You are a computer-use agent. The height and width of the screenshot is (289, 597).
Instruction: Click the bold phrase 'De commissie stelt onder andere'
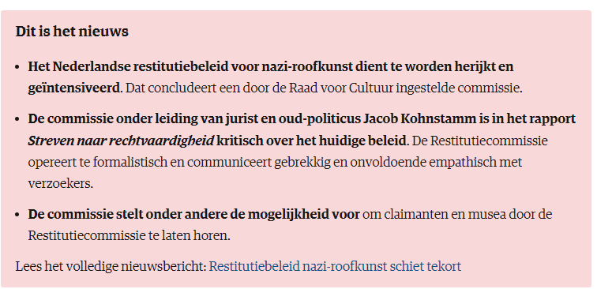point(126,215)
